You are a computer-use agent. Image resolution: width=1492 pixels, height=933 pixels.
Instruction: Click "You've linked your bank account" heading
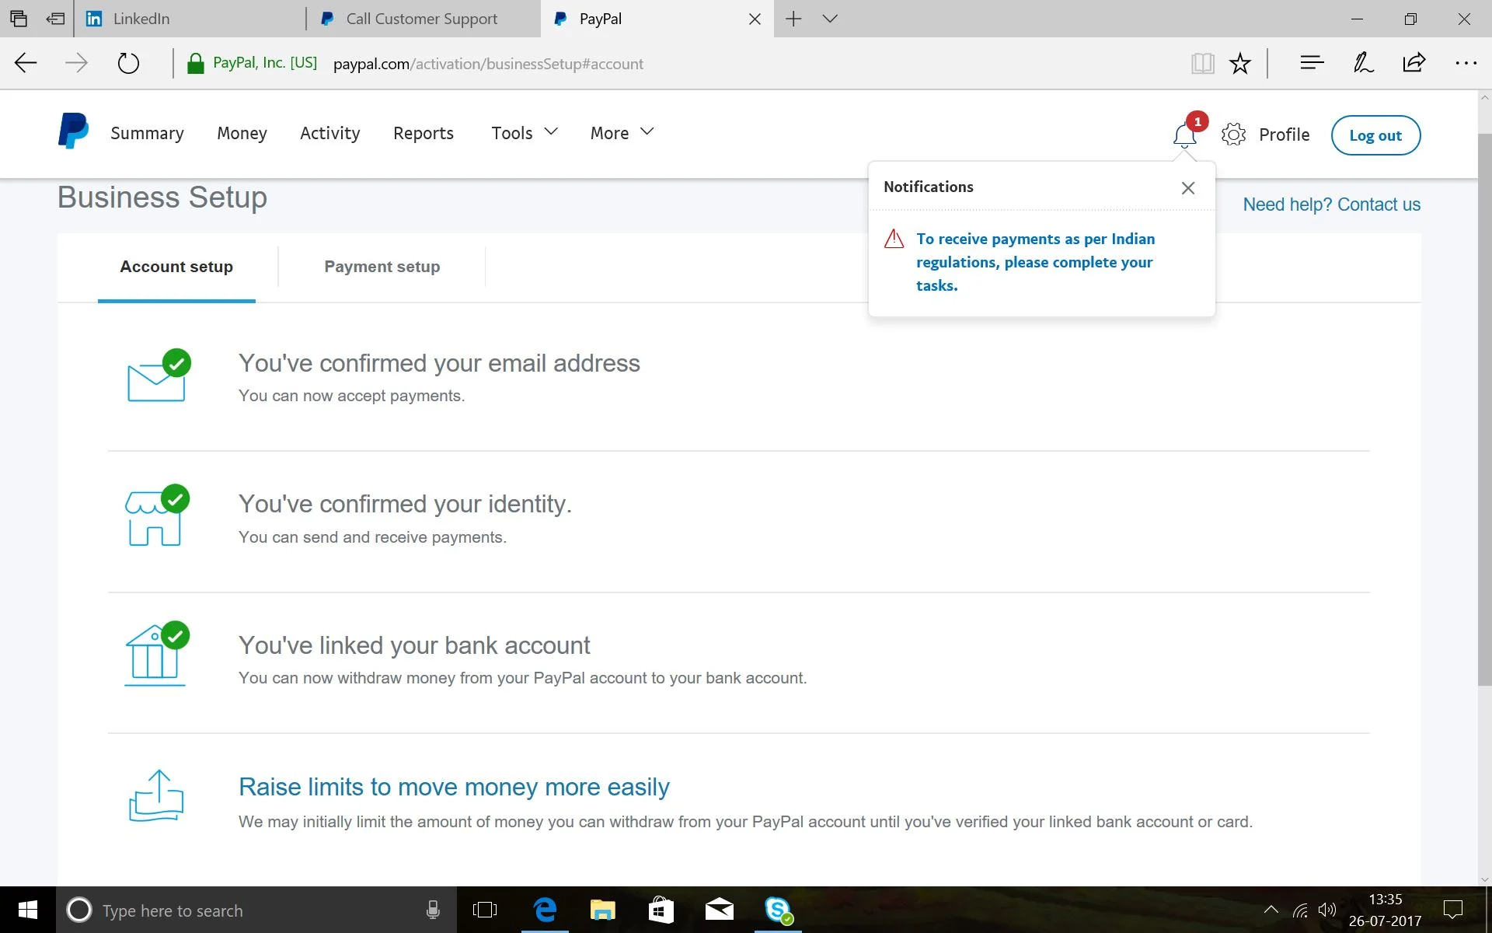[414, 645]
